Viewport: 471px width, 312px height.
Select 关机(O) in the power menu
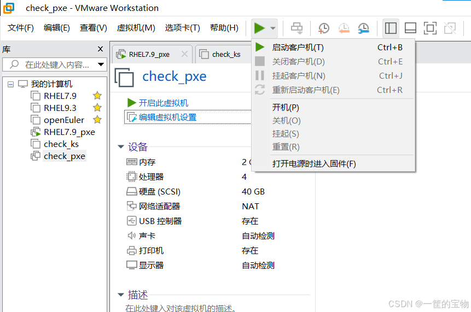(334, 121)
